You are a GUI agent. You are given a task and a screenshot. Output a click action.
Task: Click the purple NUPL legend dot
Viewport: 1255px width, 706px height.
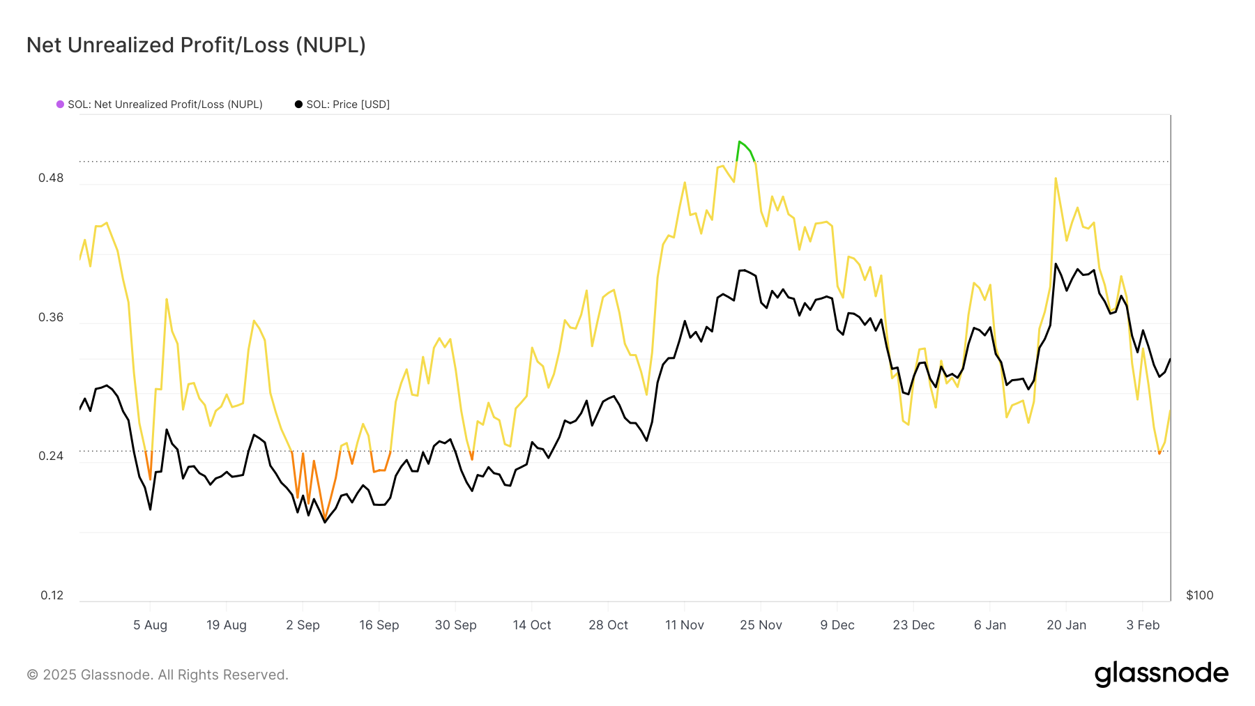(x=60, y=105)
